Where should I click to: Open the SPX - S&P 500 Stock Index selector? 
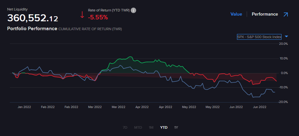tap(259, 37)
